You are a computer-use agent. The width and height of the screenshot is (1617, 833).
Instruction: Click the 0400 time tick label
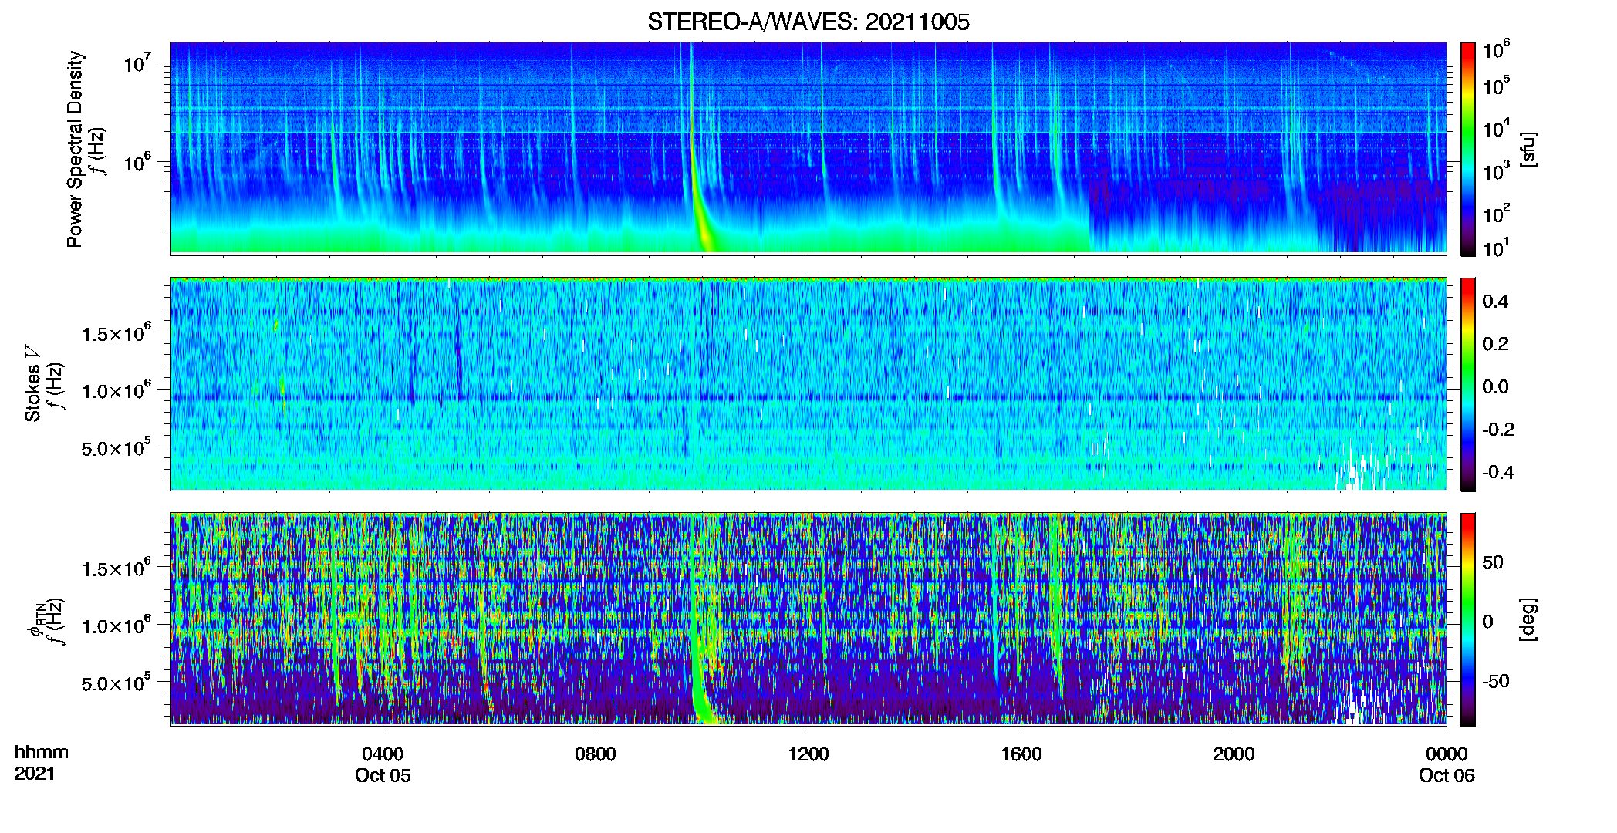click(383, 754)
